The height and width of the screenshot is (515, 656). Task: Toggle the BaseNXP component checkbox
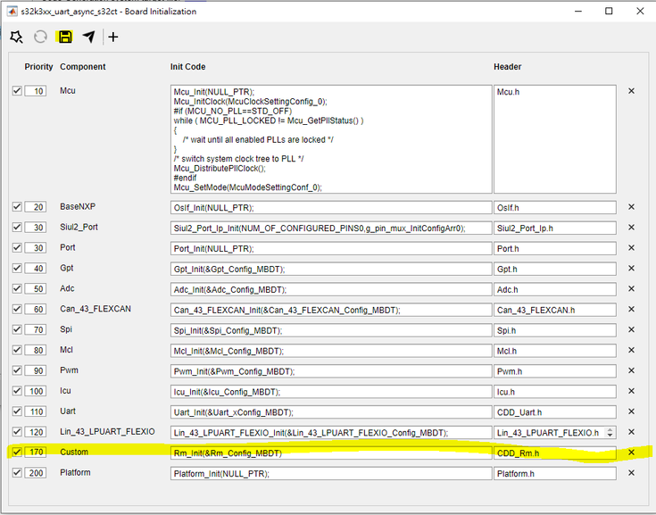(x=17, y=207)
